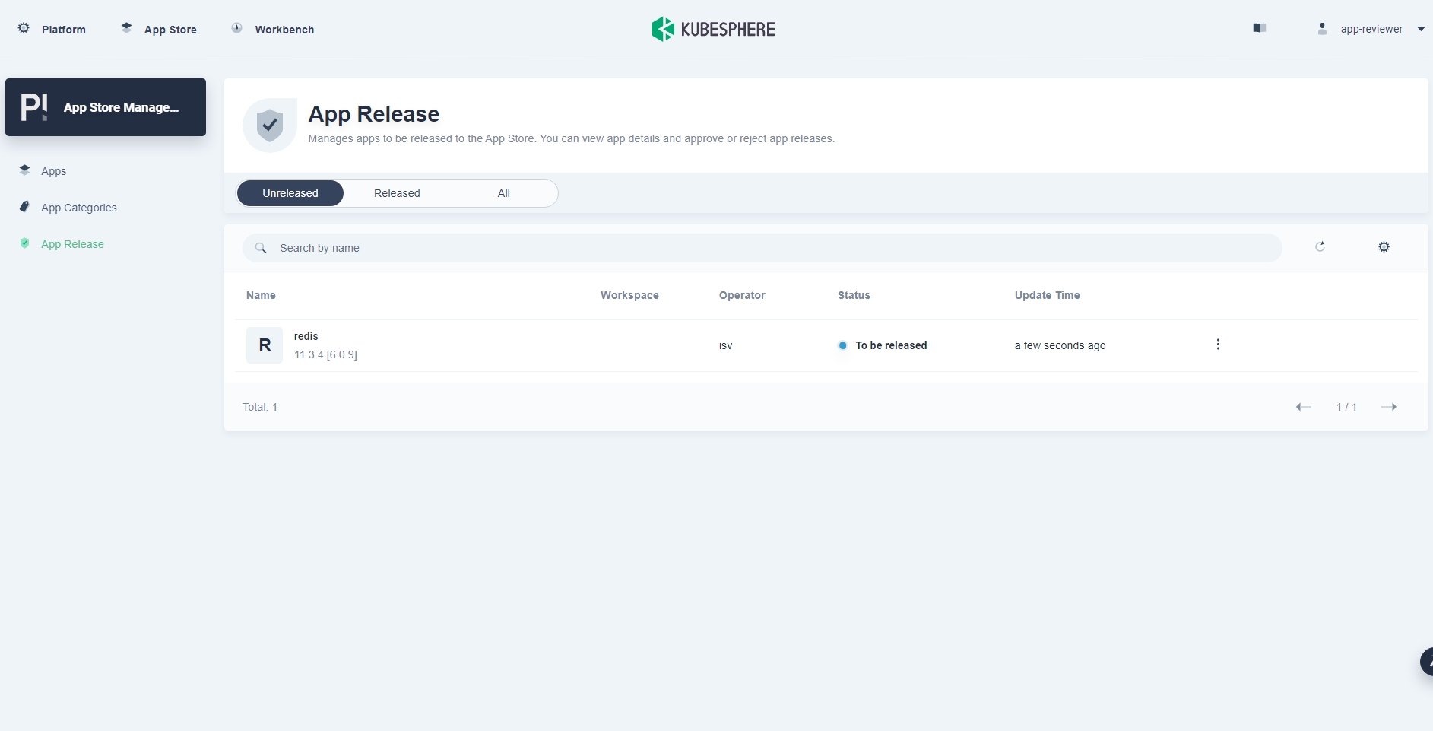Image resolution: width=1433 pixels, height=731 pixels.
Task: Show All app releases
Action: [x=503, y=193]
